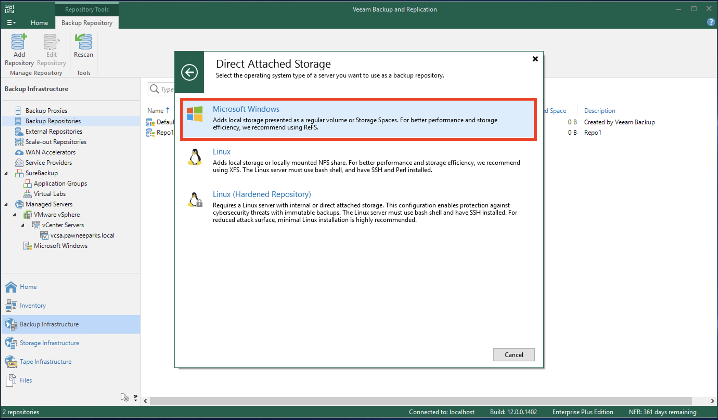This screenshot has width=718, height=420.
Task: Click the scrollbar right arrow
Action: pos(712,401)
